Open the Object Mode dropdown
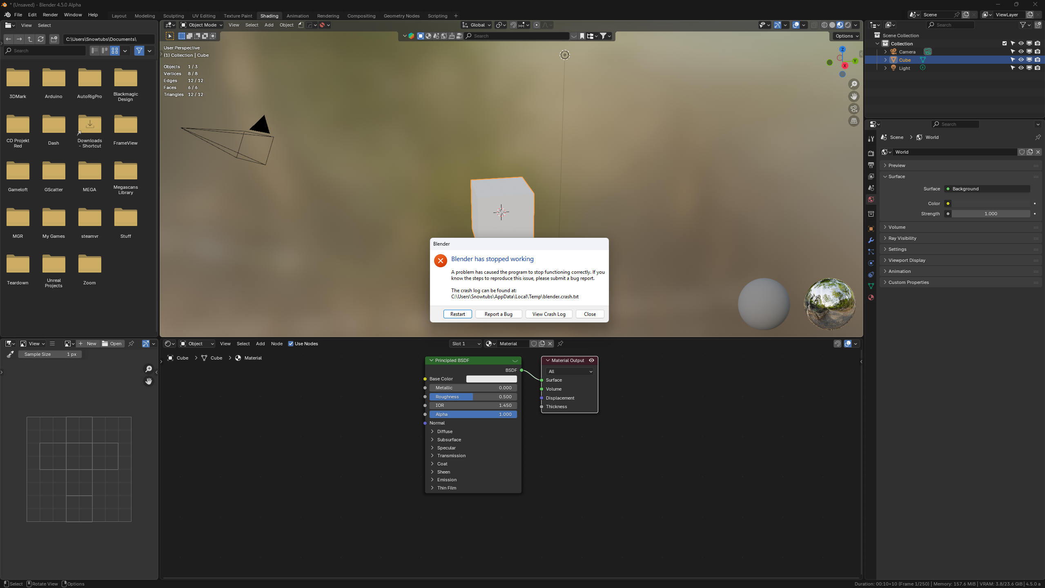The image size is (1045, 588). (201, 25)
